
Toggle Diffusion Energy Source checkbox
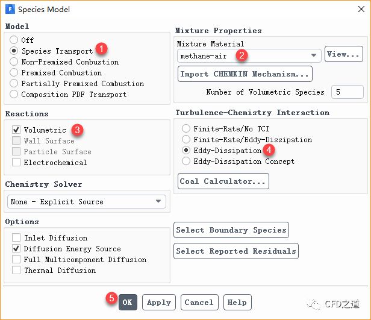click(16, 249)
